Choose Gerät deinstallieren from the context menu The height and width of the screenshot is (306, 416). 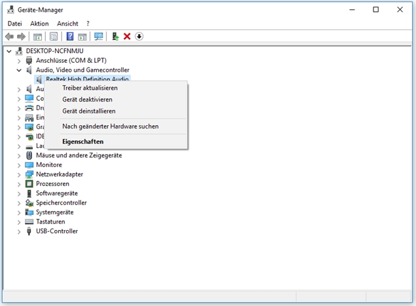pyautogui.click(x=88, y=111)
